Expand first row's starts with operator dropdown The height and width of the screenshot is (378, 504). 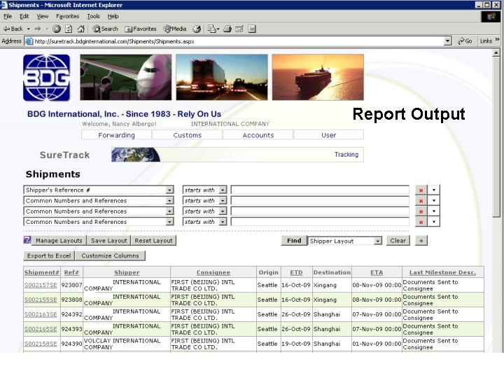(x=223, y=190)
